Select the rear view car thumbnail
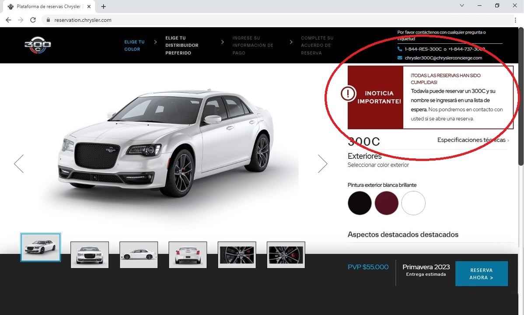Screen dimensions: 524x315 point(188,255)
